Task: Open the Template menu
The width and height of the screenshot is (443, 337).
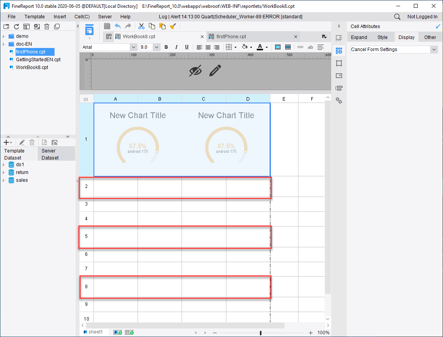Action: [x=34, y=17]
